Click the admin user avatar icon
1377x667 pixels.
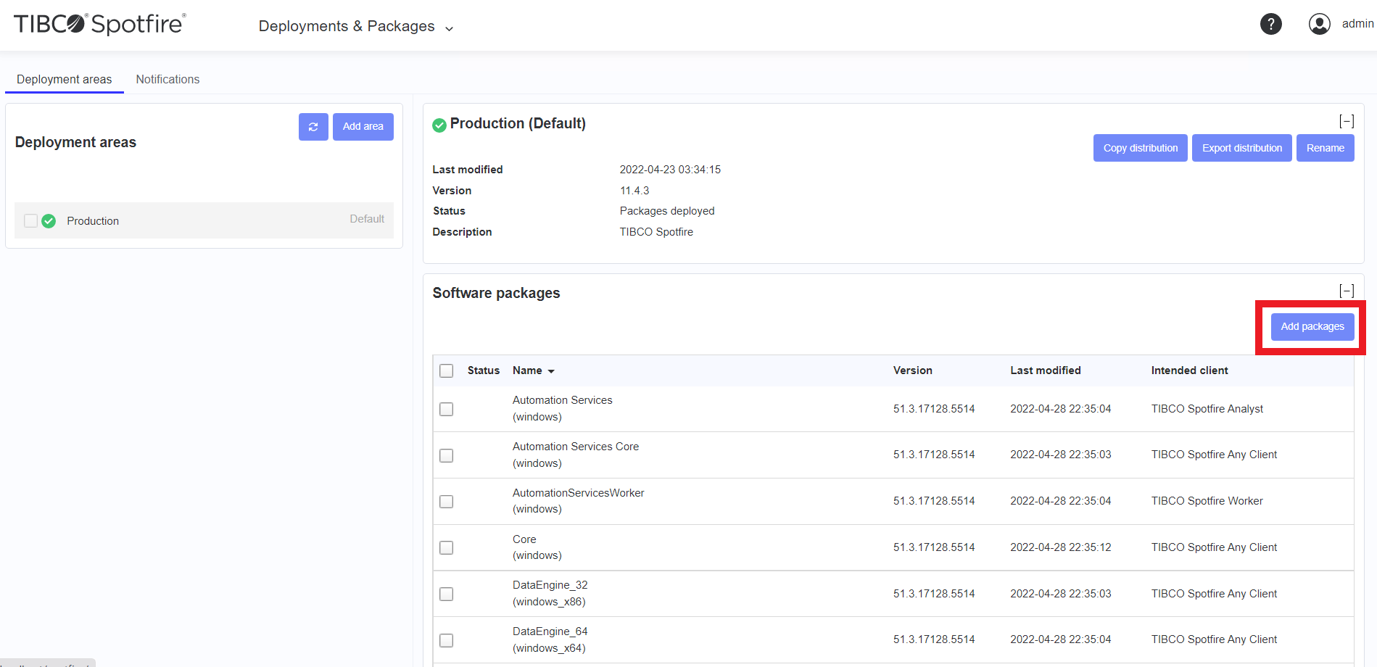click(1319, 24)
